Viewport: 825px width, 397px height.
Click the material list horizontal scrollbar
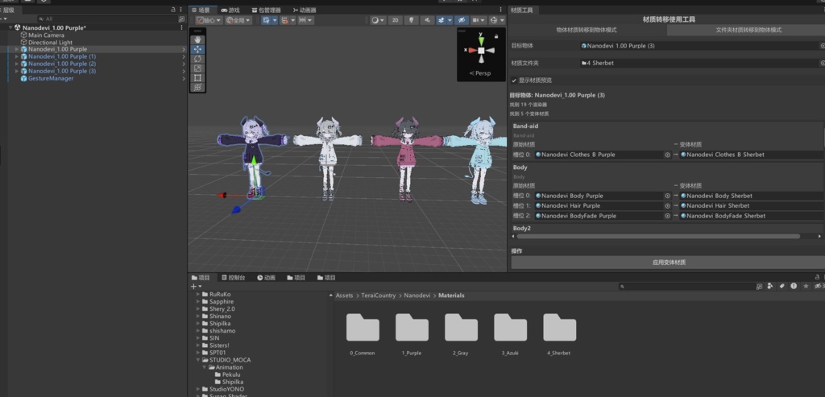point(658,236)
